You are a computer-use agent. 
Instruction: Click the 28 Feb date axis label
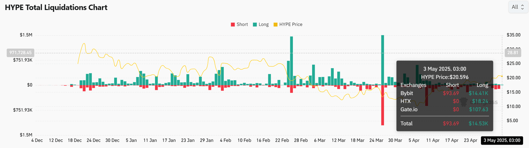[301, 140]
